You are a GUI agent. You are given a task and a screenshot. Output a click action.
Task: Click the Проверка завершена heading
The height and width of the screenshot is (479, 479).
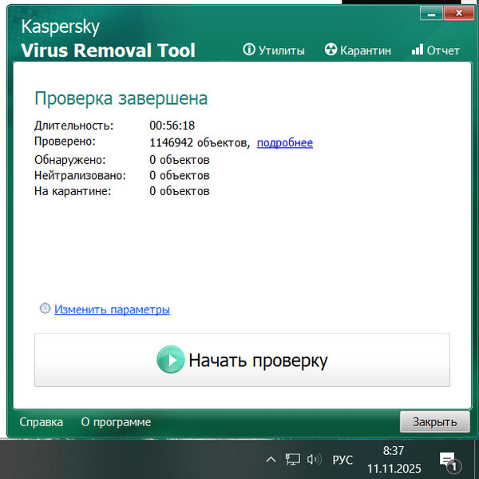point(121,98)
